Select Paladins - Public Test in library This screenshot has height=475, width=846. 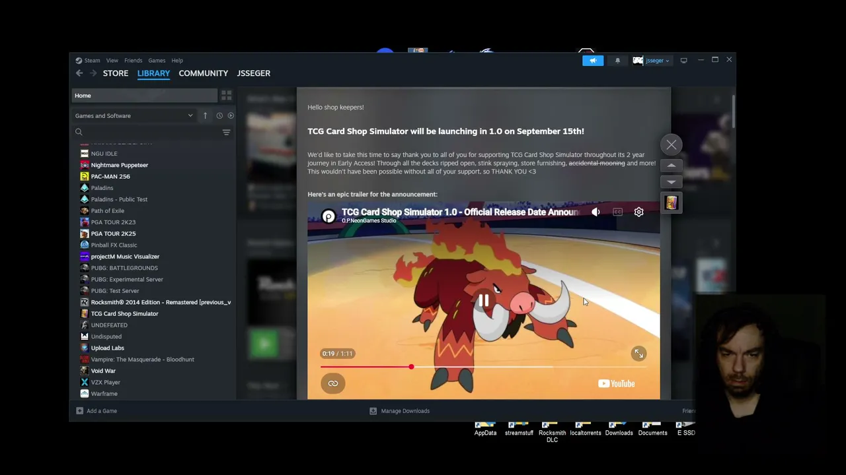[119, 199]
